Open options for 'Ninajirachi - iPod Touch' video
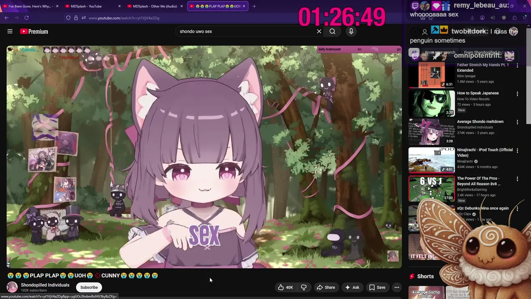Viewport: 531px width, 299px height. coord(517,150)
